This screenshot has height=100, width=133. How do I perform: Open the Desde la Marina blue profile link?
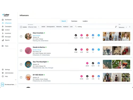click(x=37, y=50)
